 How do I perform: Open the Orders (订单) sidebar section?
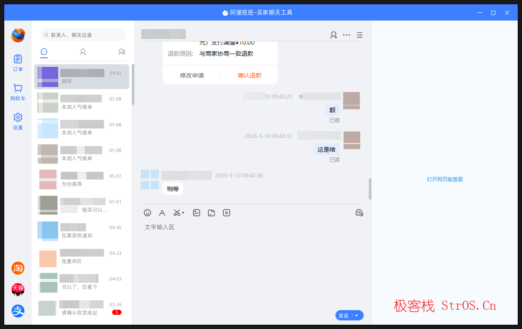18,63
